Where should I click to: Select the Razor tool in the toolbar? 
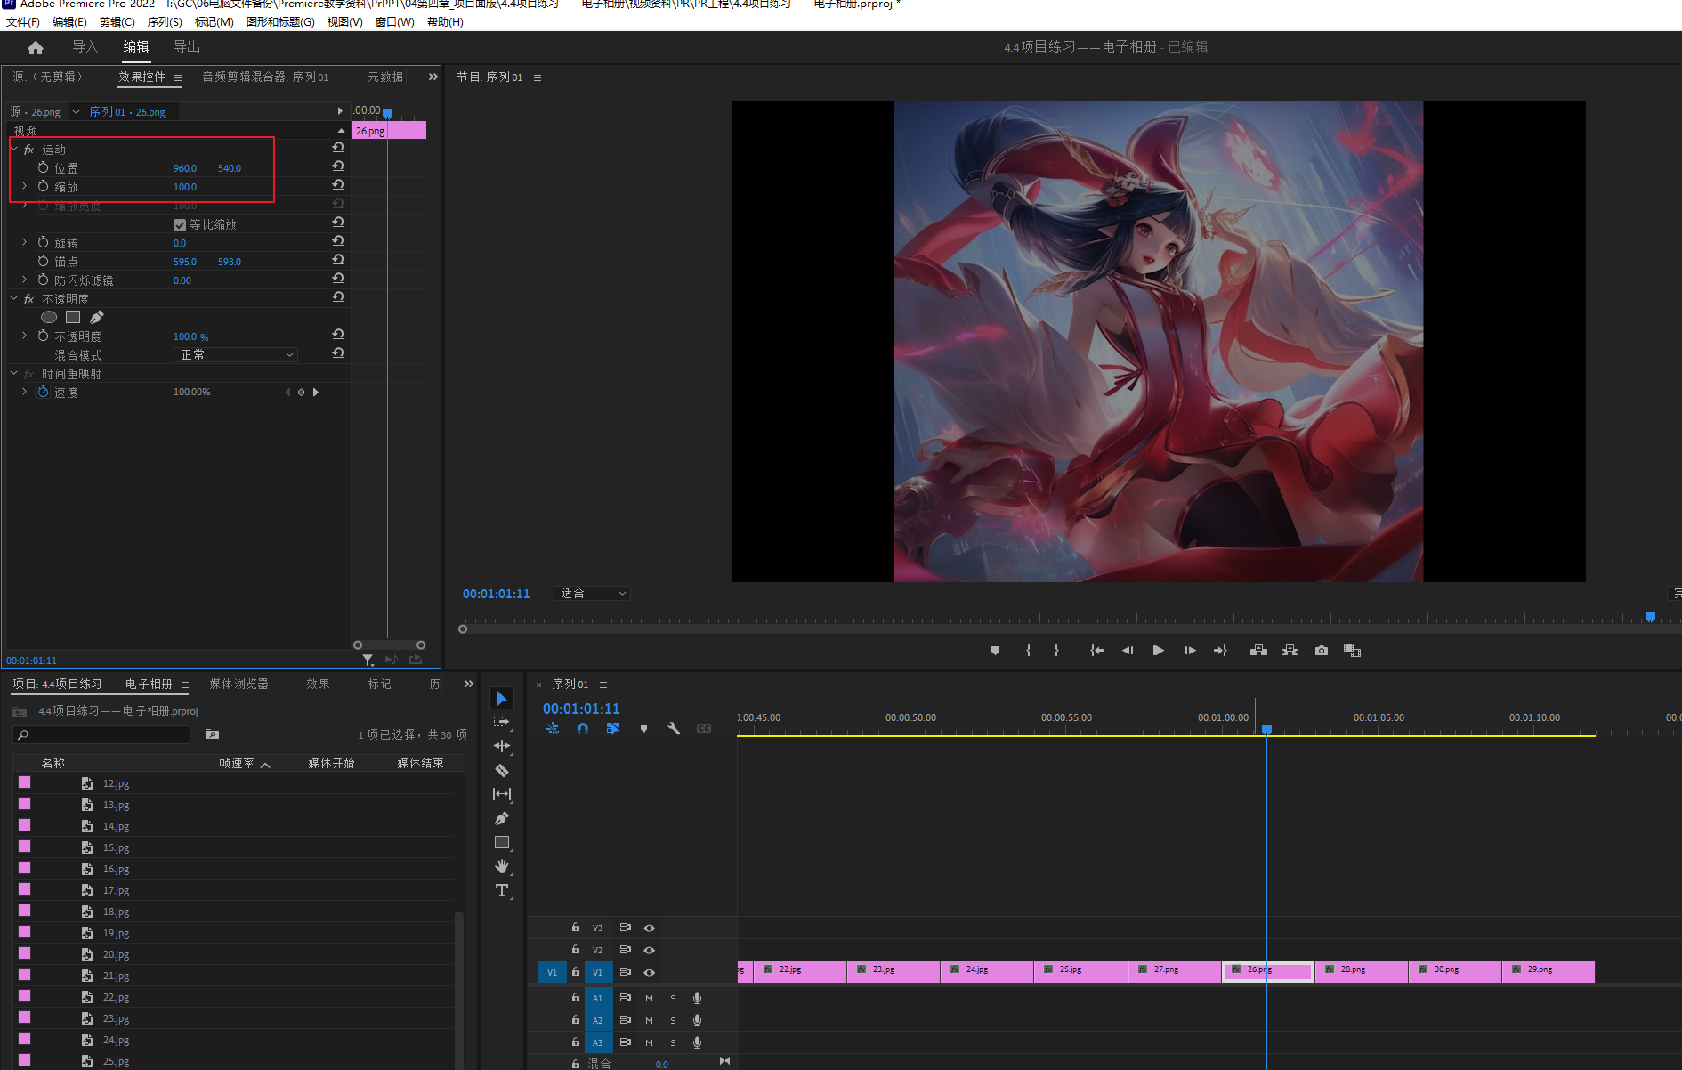[502, 770]
